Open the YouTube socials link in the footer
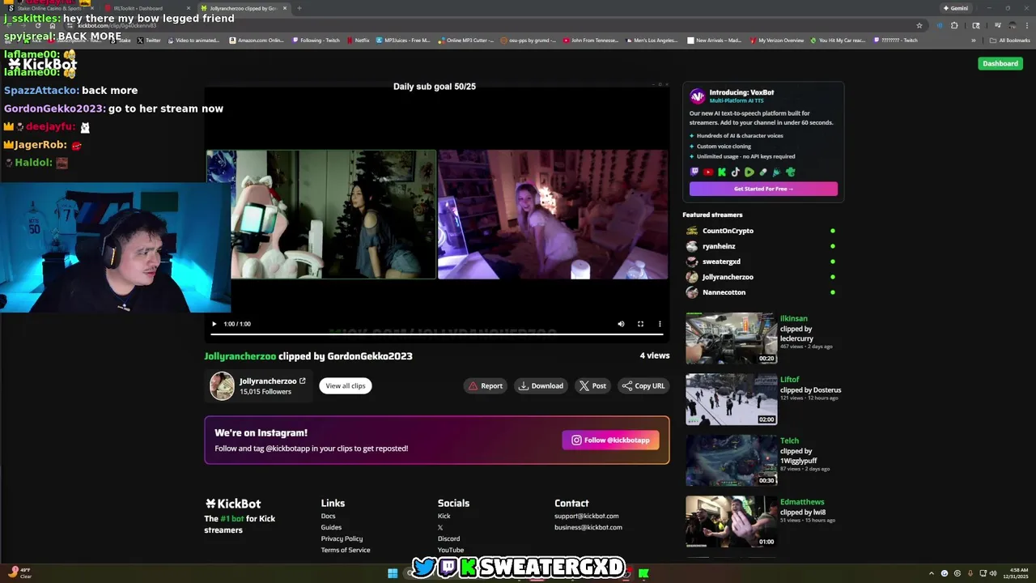The height and width of the screenshot is (583, 1036). coord(451,550)
